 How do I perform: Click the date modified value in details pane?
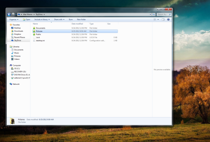(x=46, y=120)
